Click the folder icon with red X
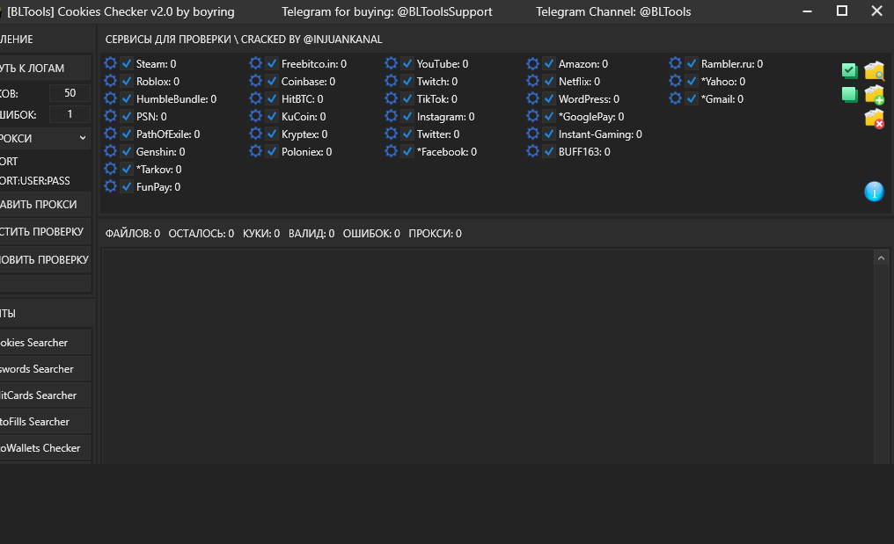 pyautogui.click(x=874, y=119)
